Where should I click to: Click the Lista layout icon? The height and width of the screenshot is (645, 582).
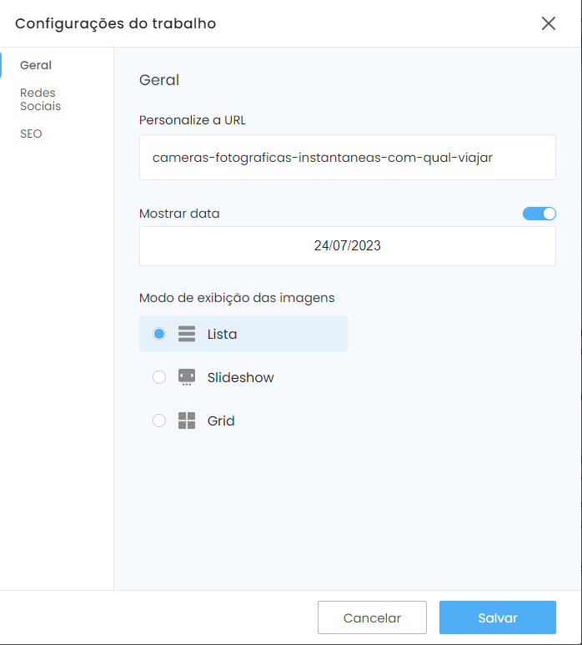[x=187, y=334]
